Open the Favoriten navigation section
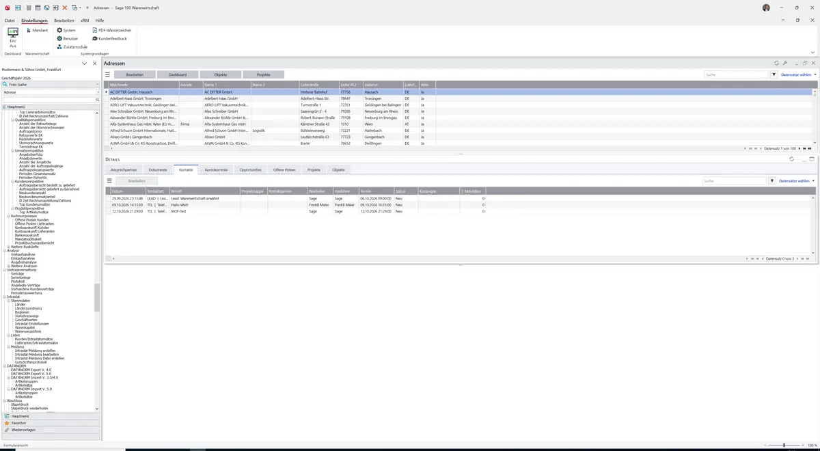Screen dimensions: 820x451 [x=50, y=423]
